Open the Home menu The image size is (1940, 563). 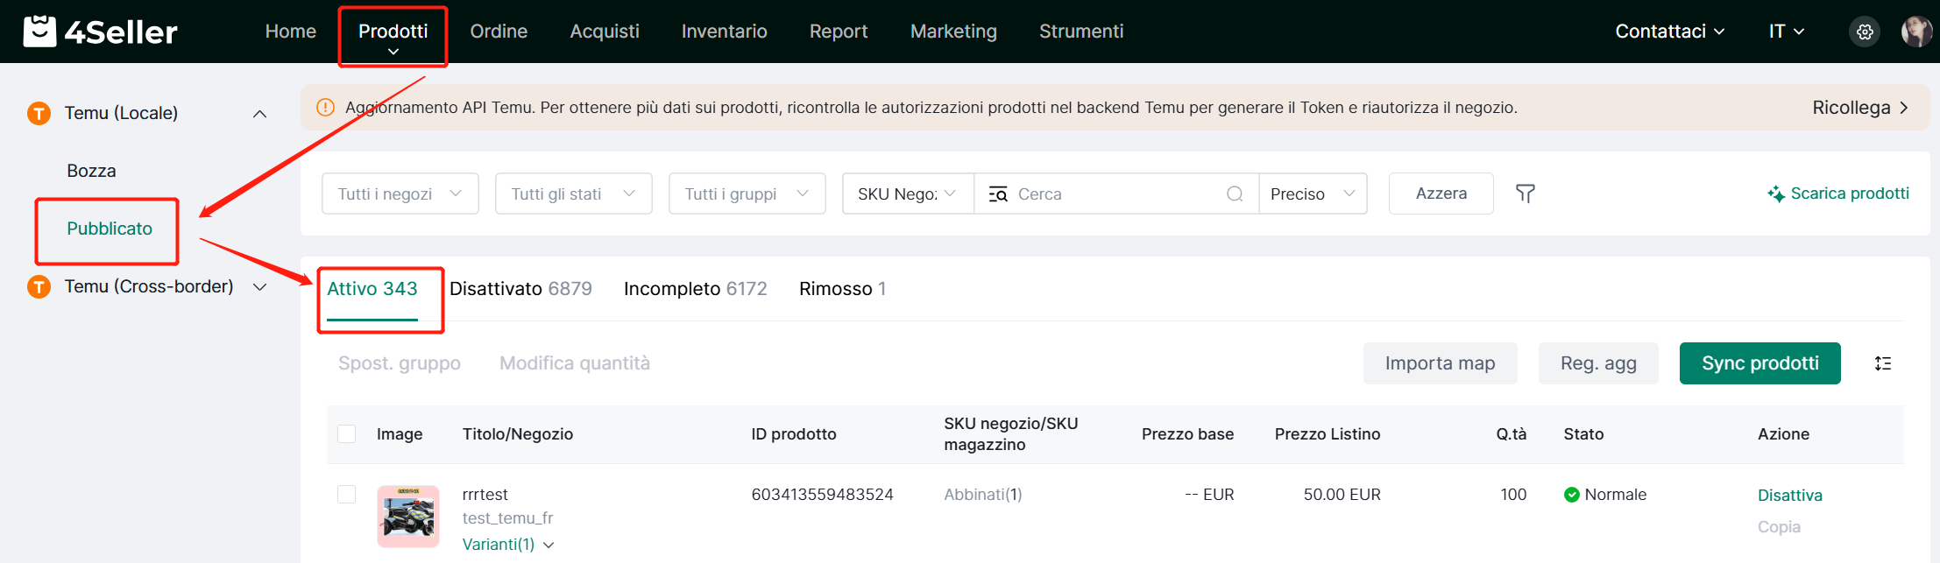291,32
